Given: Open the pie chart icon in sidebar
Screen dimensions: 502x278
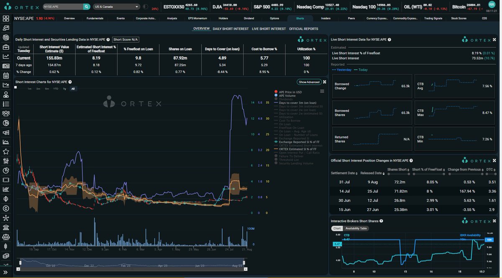Looking at the screenshot, I should 6,170.
